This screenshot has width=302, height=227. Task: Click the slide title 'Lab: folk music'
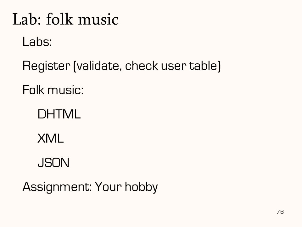pyautogui.click(x=65, y=19)
